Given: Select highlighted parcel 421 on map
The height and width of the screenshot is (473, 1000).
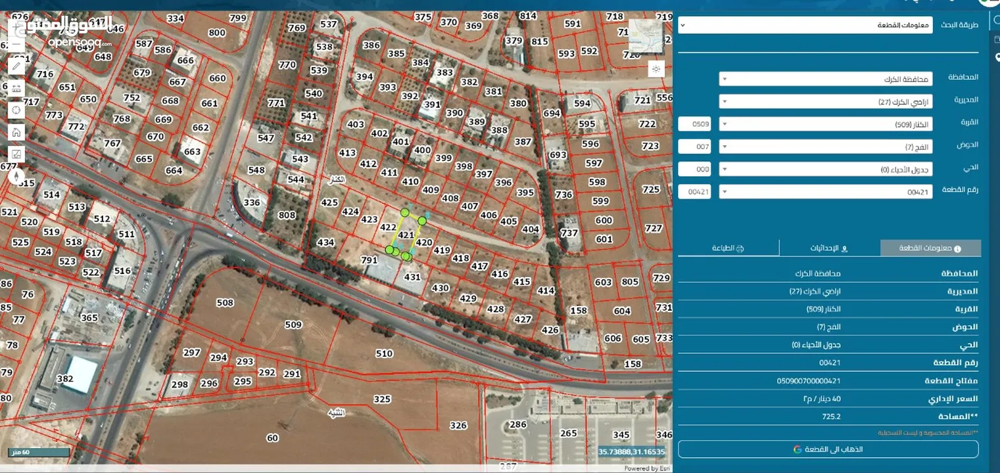Looking at the screenshot, I should click(406, 235).
